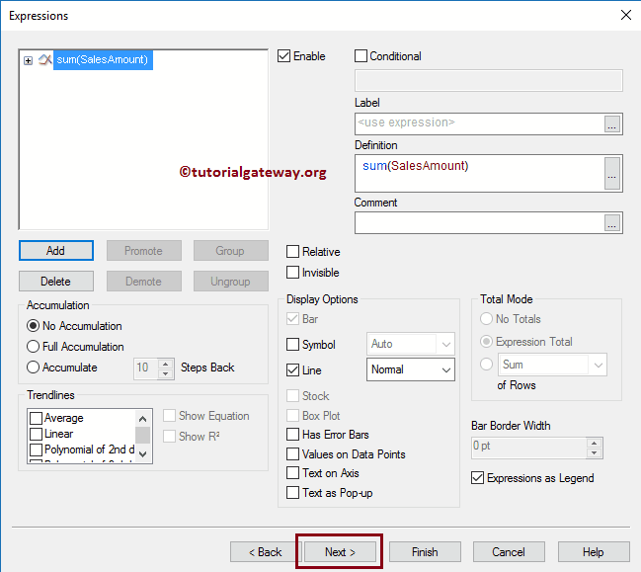The image size is (641, 572).
Task: Click the Comment input field
Action: 479,223
